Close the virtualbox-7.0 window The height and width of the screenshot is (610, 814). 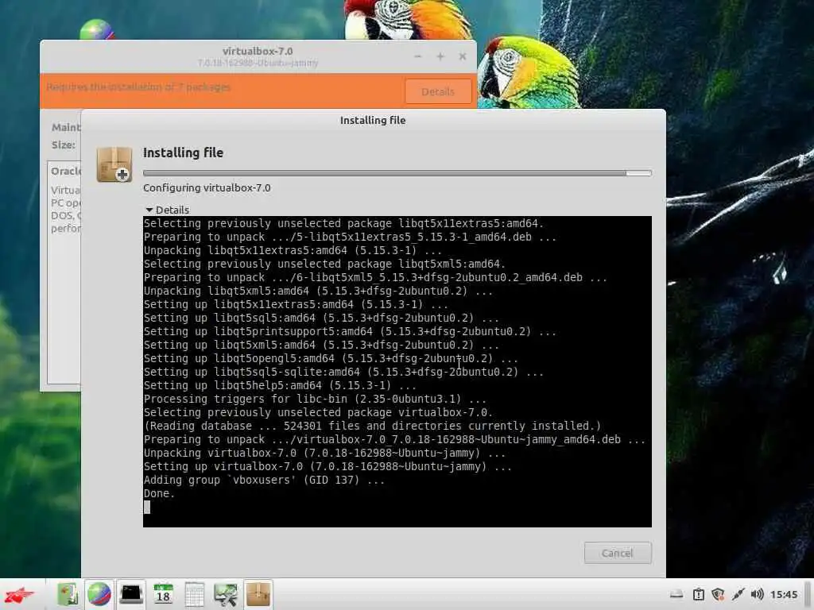[462, 56]
